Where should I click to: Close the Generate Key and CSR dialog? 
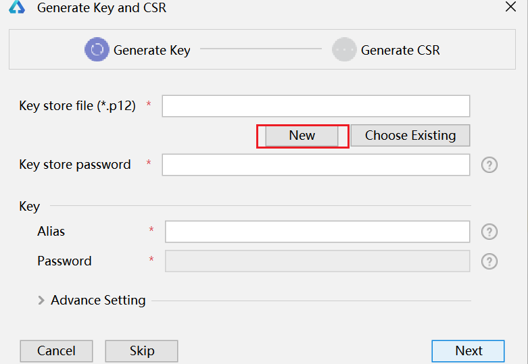[x=511, y=7]
